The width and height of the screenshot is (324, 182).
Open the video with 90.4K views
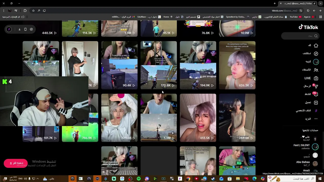(x=119, y=65)
